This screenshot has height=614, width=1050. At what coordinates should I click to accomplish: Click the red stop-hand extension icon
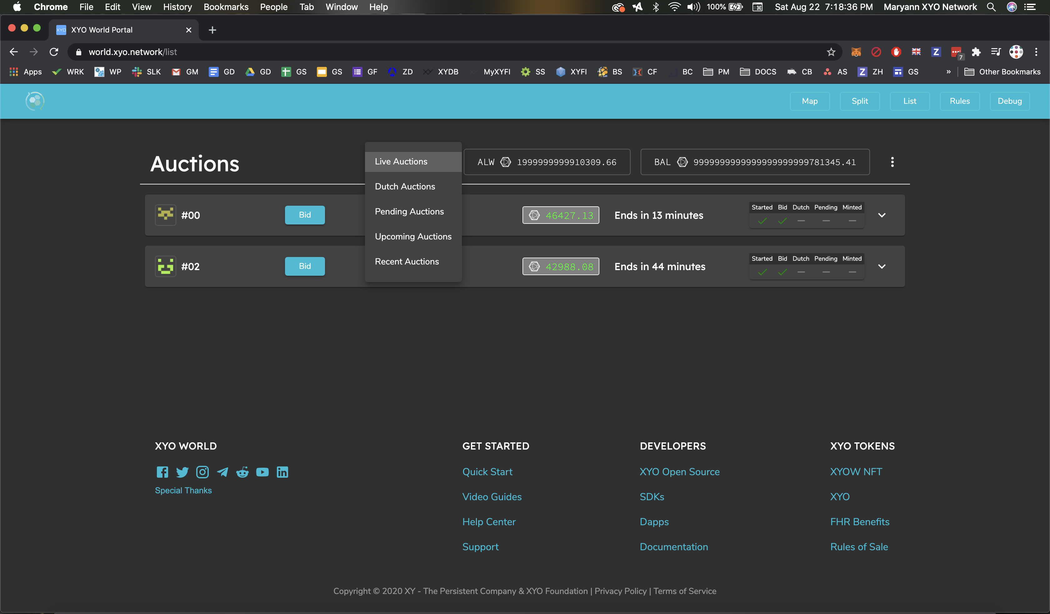tap(896, 52)
